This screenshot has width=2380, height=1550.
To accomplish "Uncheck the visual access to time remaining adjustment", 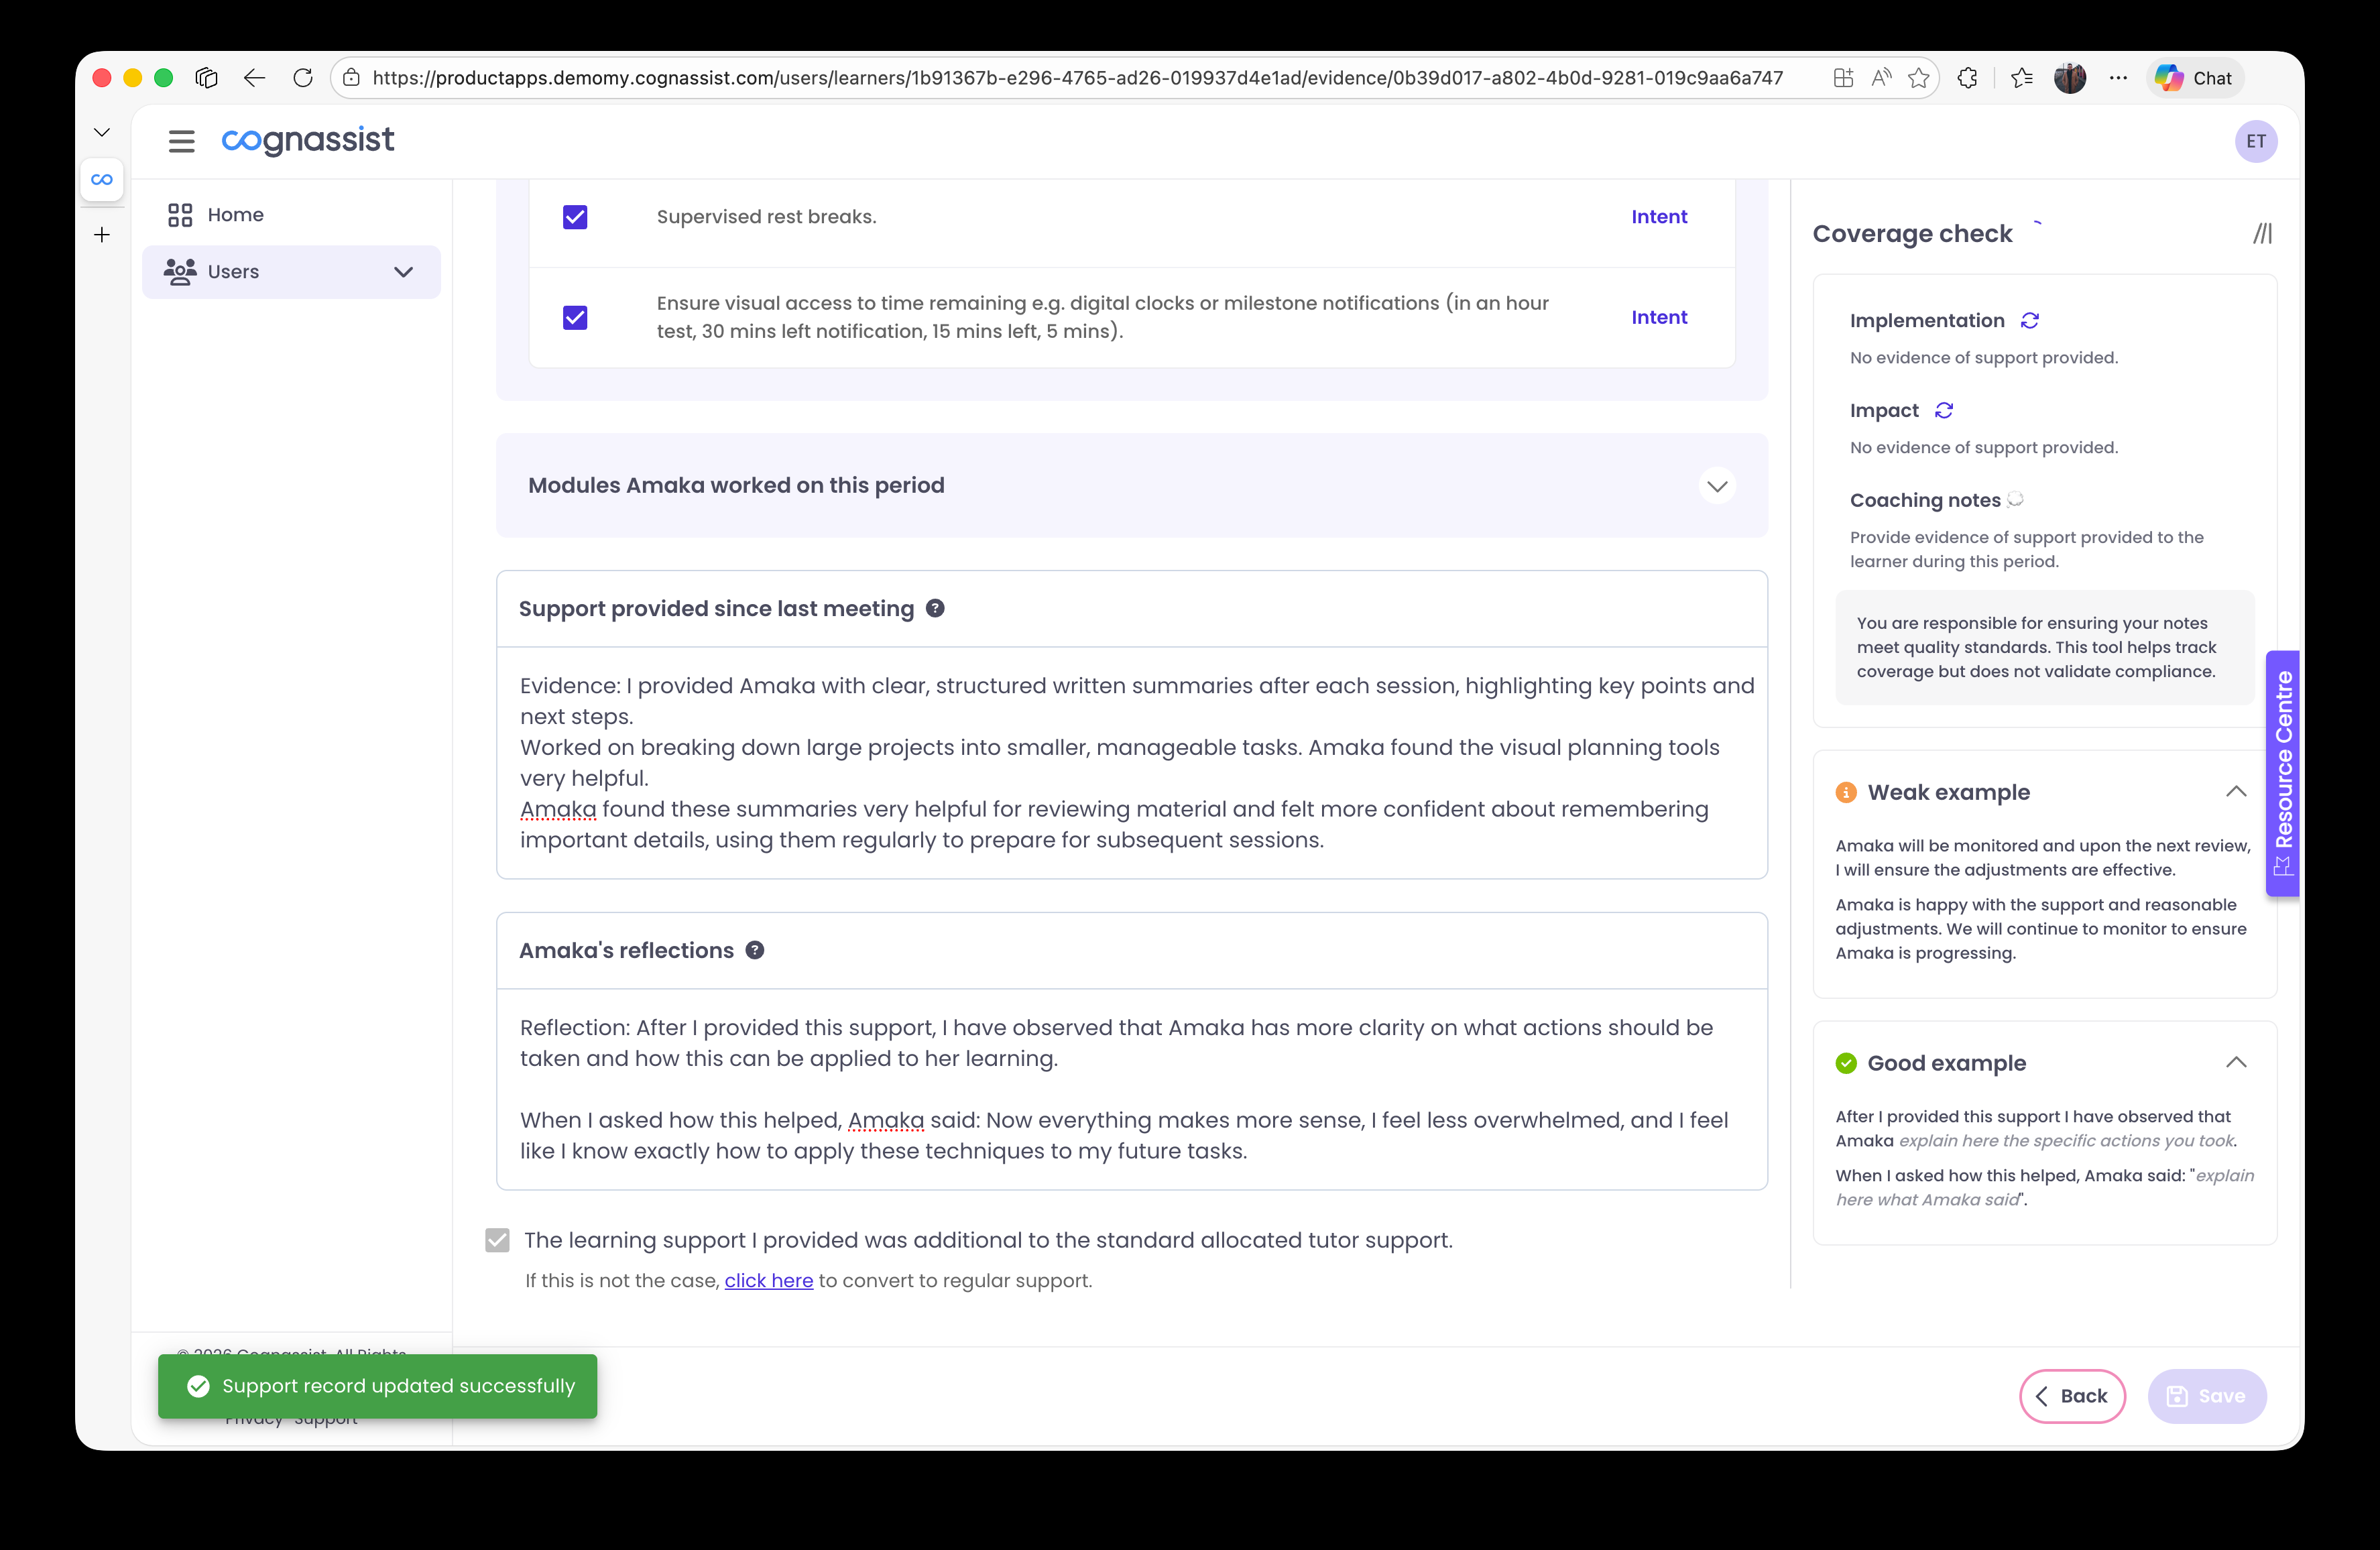I will (575, 317).
